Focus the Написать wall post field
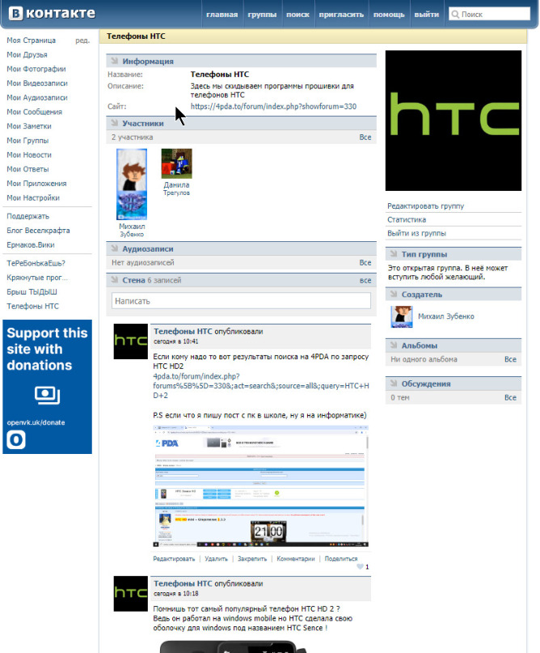This screenshot has height=653, width=540. tap(241, 301)
